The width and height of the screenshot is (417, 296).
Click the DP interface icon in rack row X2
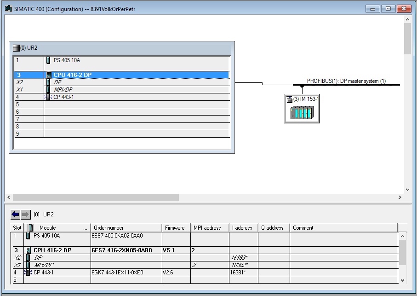pyautogui.click(x=48, y=82)
